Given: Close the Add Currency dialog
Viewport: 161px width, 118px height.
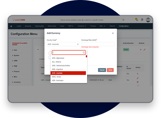Looking at the screenshot, I should coord(113,33).
